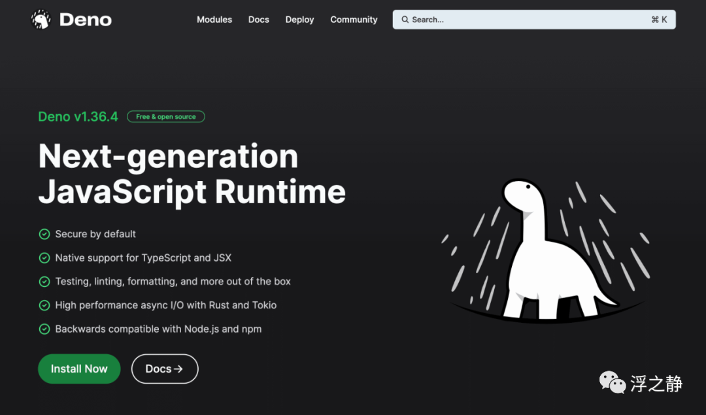Click the text High performance async I/O with Rust

(165, 305)
